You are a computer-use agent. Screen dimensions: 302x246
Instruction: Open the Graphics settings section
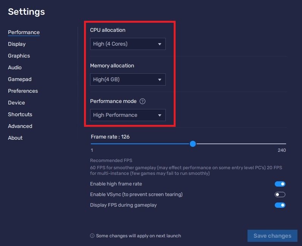(19, 56)
